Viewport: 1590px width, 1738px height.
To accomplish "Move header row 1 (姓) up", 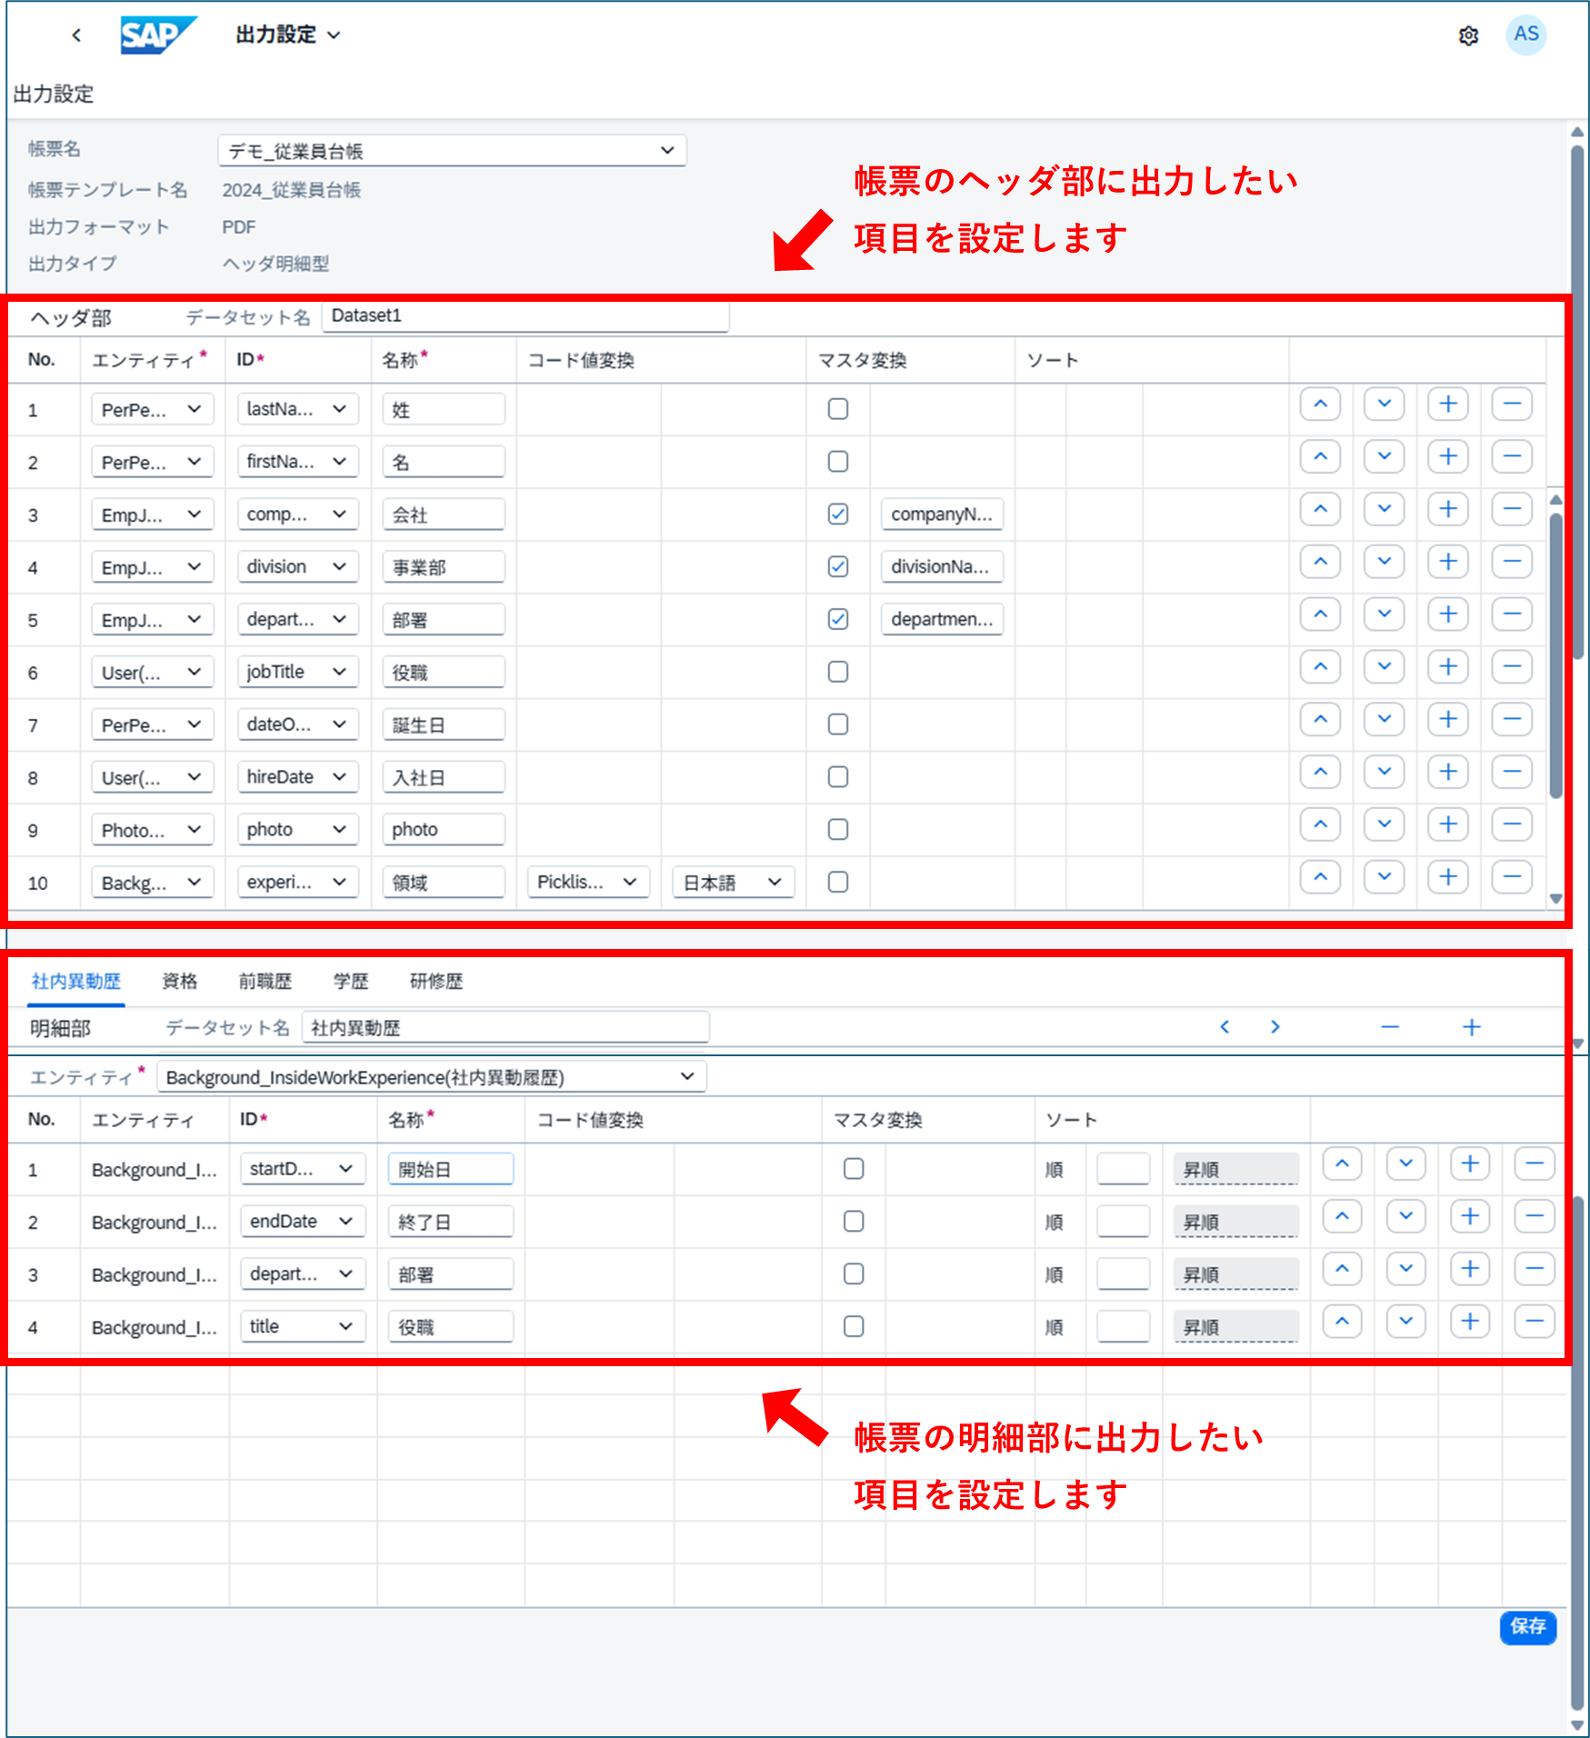I will (x=1320, y=405).
